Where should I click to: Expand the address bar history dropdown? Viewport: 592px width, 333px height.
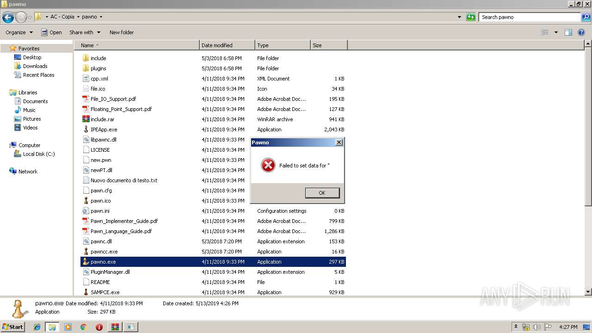[459, 17]
